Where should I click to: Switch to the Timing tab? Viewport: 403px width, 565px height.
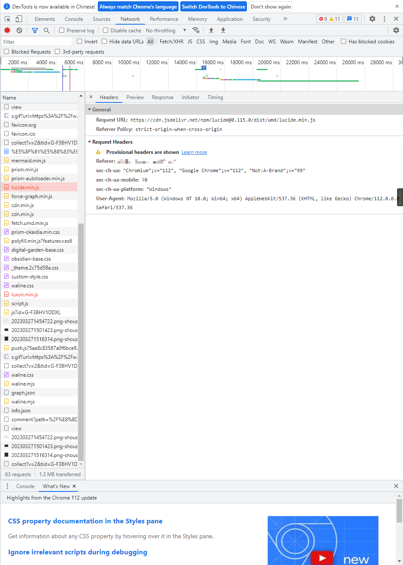tap(215, 97)
